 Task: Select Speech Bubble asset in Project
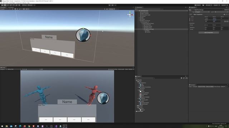[x=145, y=97]
